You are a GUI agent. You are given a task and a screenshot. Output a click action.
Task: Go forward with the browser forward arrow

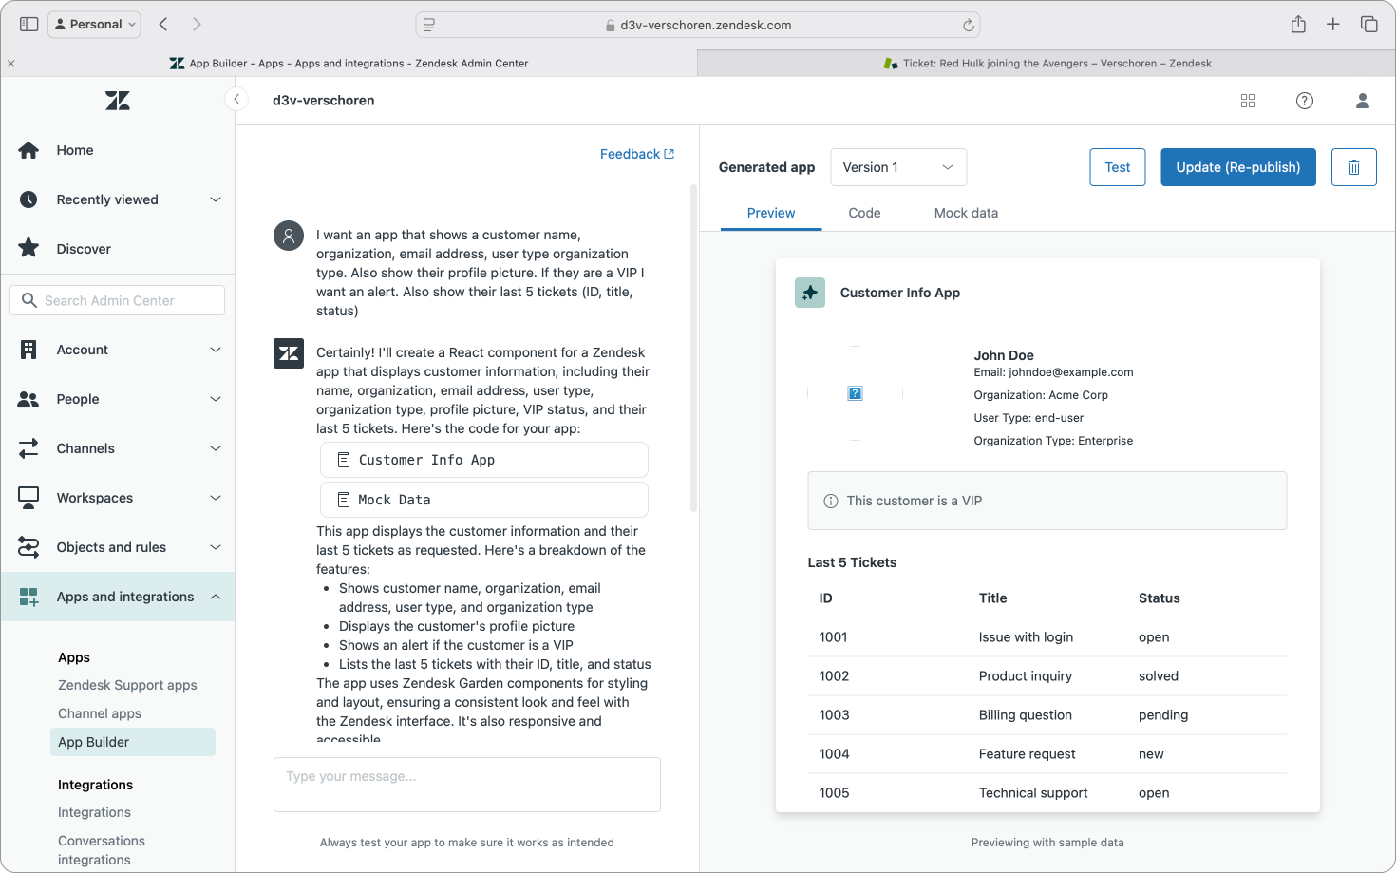[197, 24]
